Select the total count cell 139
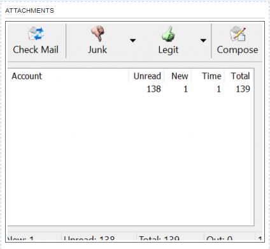Image resolution: width=270 pixels, height=249 pixels. pyautogui.click(x=243, y=89)
